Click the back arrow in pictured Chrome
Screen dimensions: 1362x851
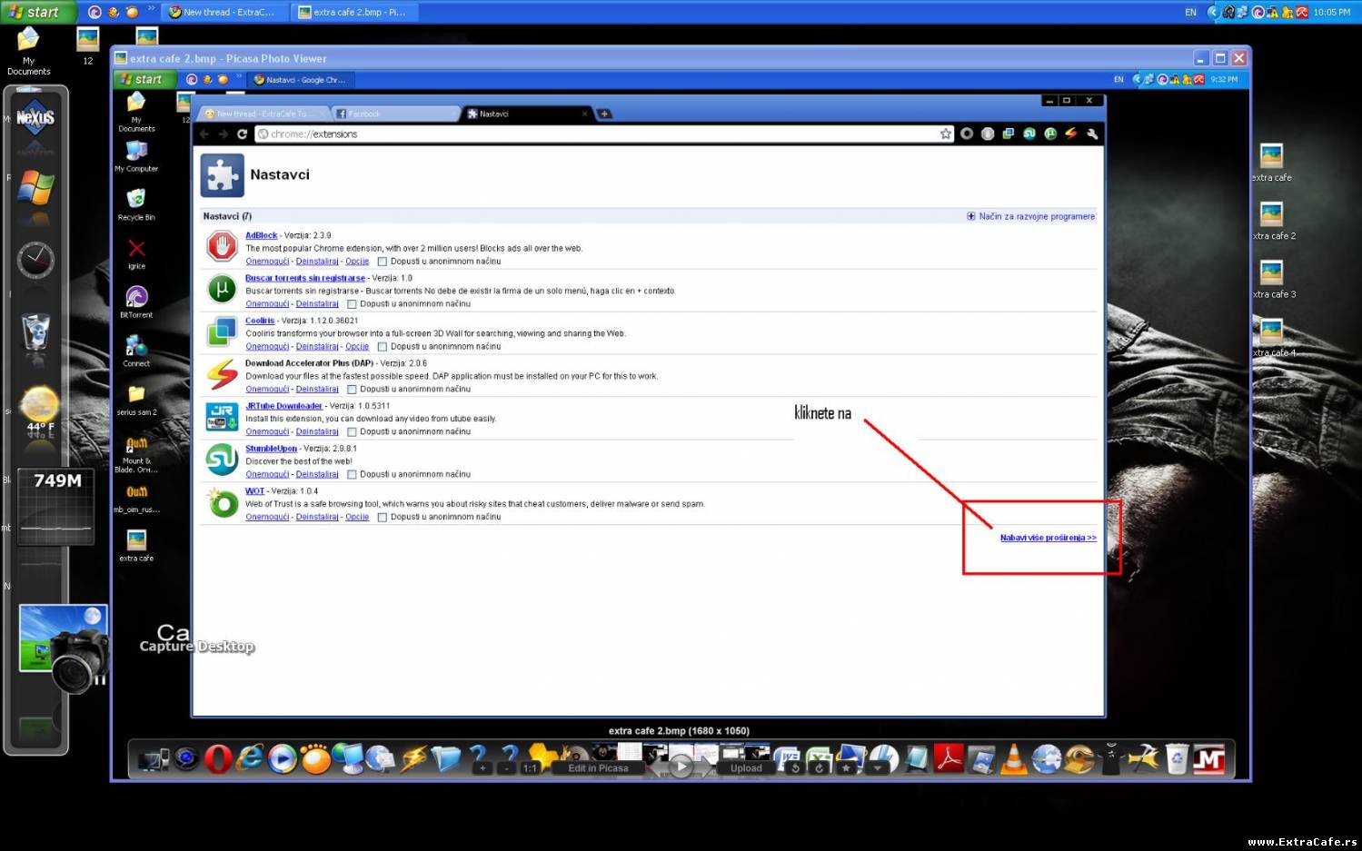(204, 134)
